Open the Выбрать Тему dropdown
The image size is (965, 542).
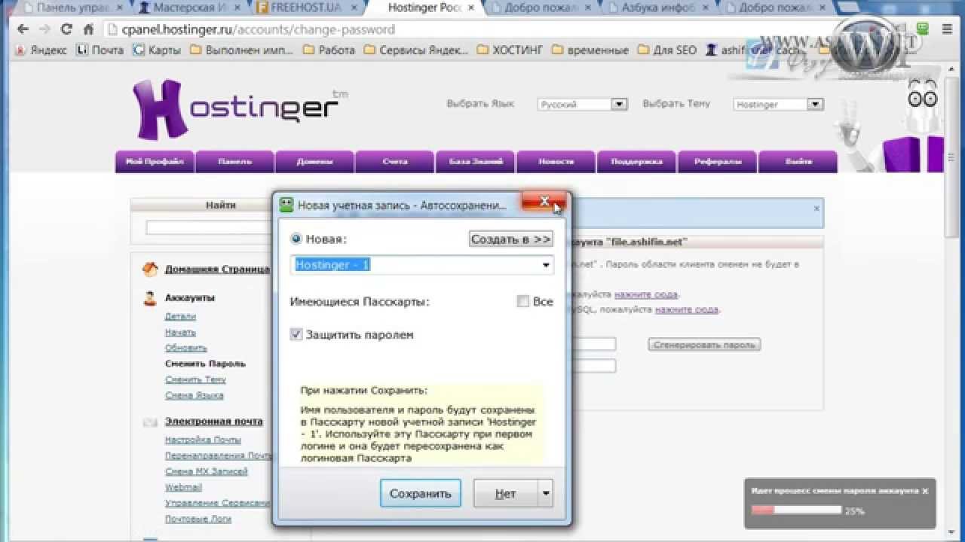point(779,105)
